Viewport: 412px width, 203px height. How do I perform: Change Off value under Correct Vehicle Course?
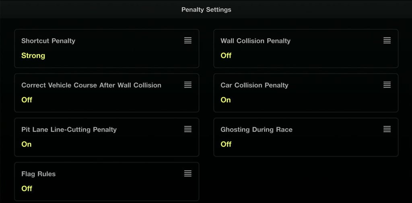click(x=27, y=100)
